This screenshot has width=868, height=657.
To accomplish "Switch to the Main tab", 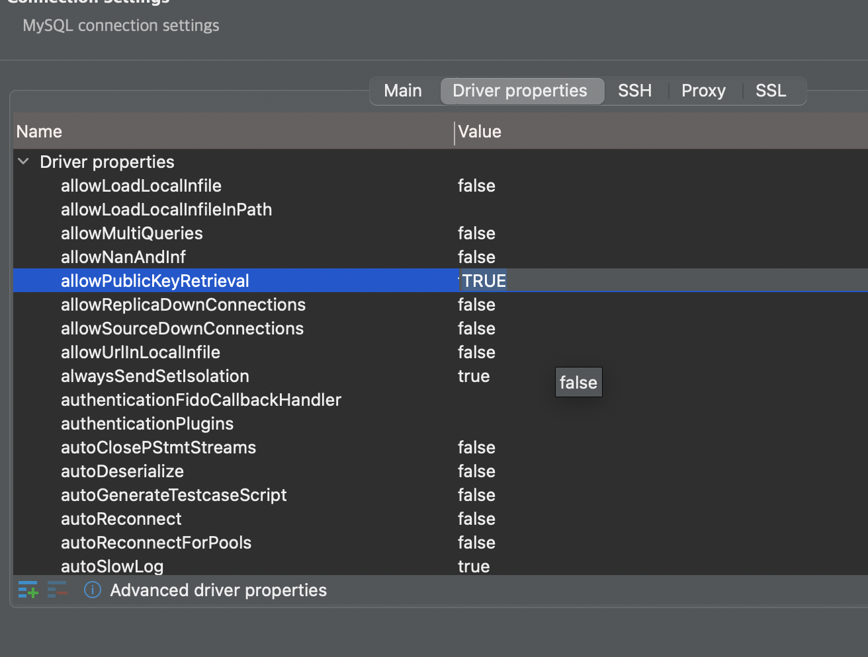I will pos(403,91).
